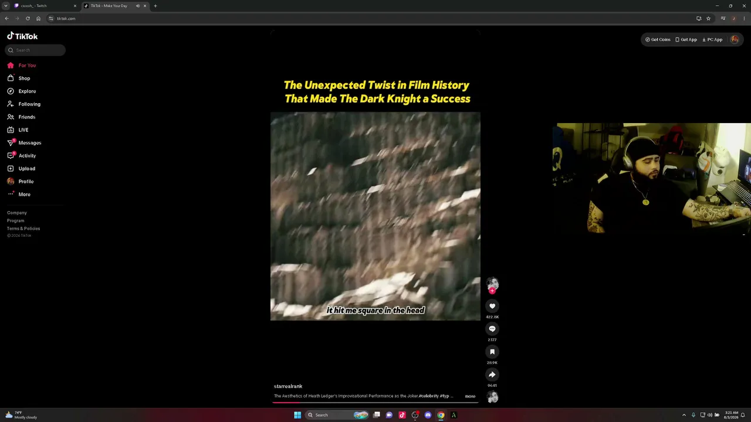Click the PC App download button

[712, 40]
